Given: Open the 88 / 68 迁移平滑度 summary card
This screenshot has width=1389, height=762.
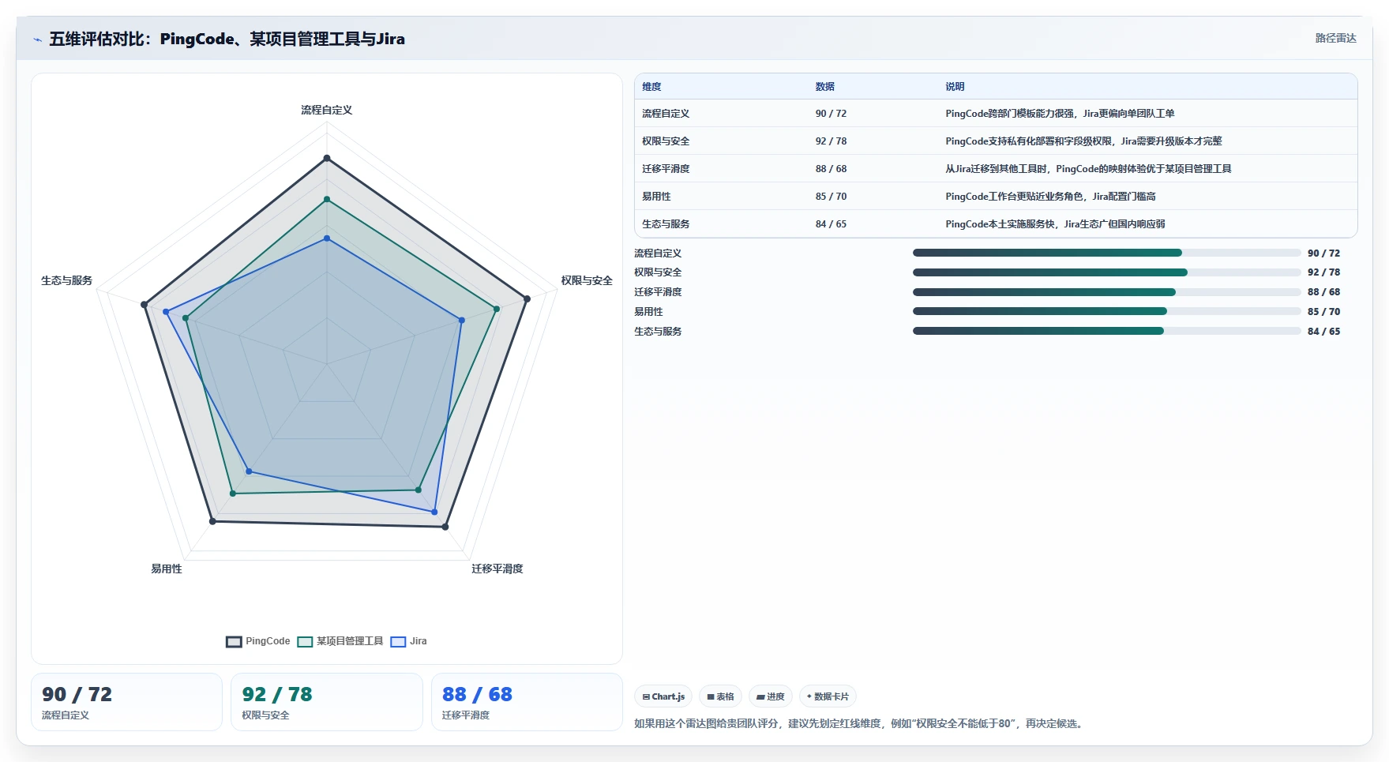Looking at the screenshot, I should (x=527, y=702).
